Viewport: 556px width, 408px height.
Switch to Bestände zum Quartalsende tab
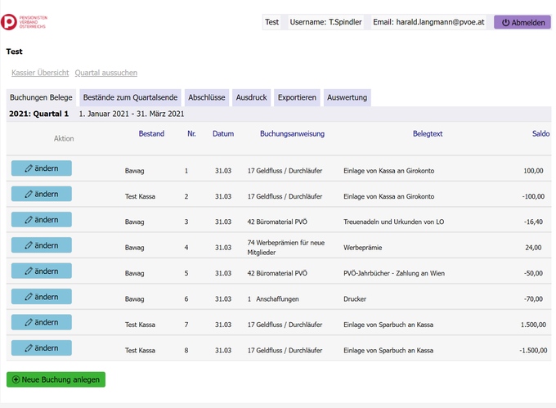click(129, 97)
